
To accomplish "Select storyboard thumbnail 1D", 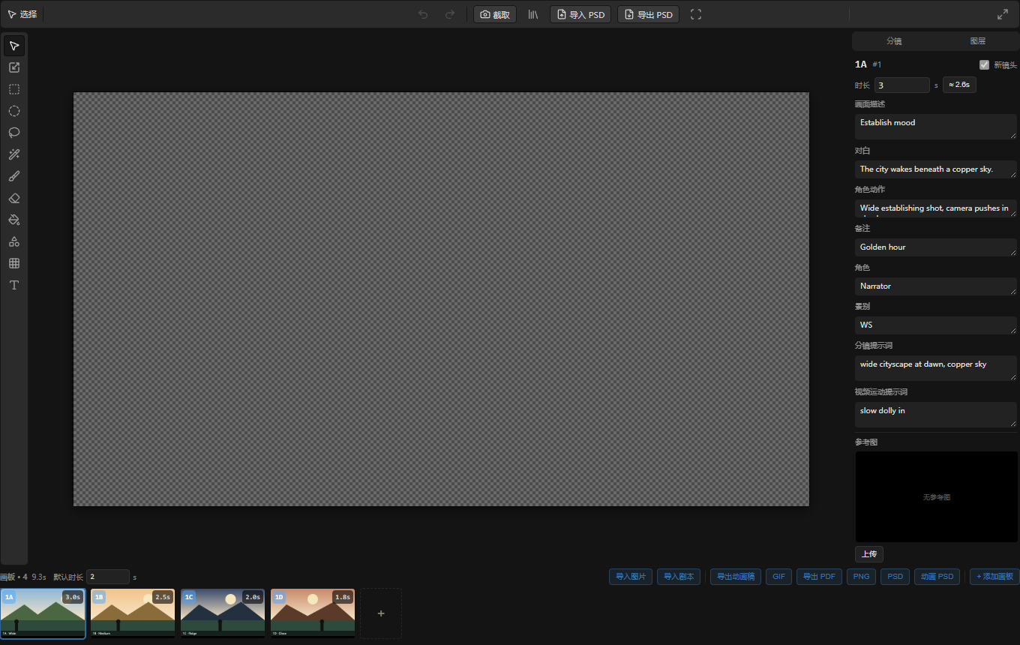I will [x=313, y=613].
